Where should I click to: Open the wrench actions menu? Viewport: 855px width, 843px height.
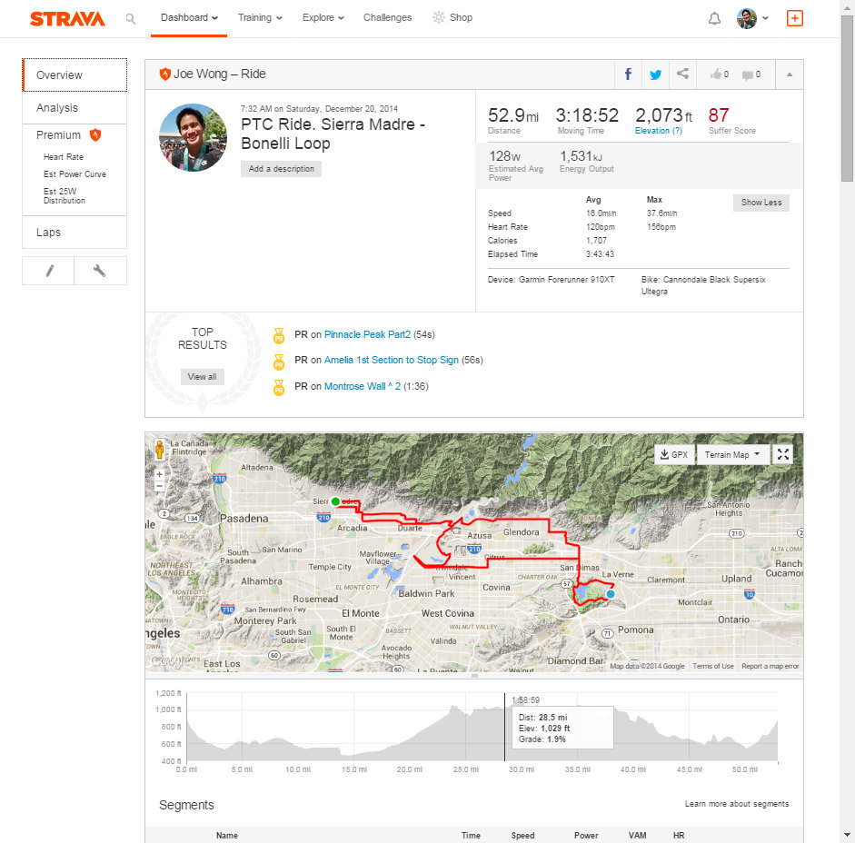point(100,271)
